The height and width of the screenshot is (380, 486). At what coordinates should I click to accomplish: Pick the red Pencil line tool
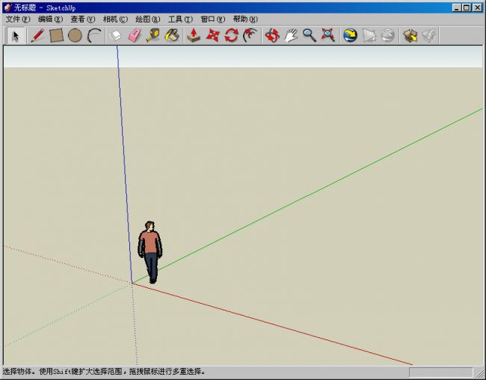click(37, 35)
